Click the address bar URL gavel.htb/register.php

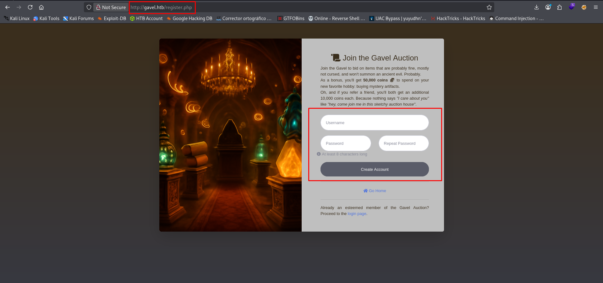(x=161, y=7)
